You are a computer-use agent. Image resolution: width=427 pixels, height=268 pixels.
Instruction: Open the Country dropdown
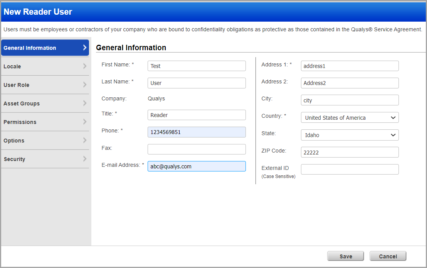click(350, 118)
